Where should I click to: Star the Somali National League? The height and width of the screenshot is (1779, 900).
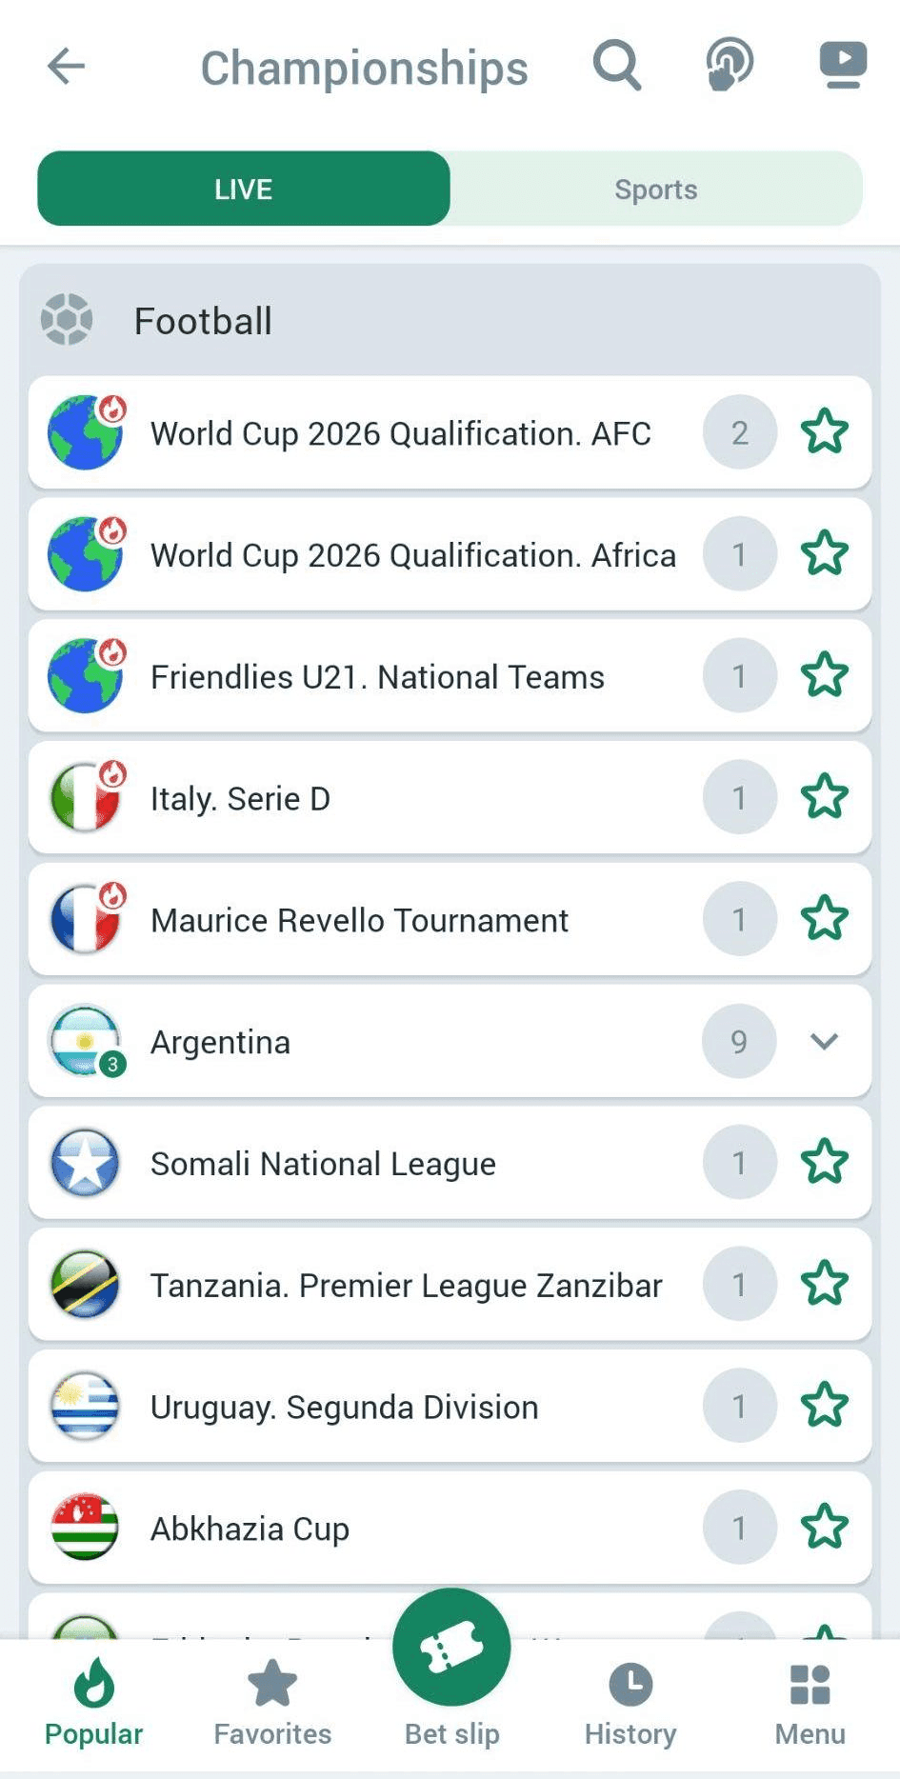824,1162
